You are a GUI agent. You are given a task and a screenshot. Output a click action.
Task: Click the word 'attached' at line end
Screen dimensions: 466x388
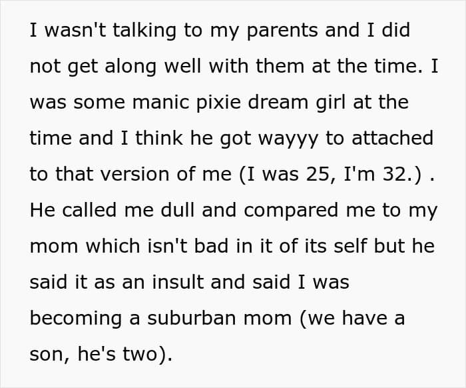pyautogui.click(x=392, y=138)
